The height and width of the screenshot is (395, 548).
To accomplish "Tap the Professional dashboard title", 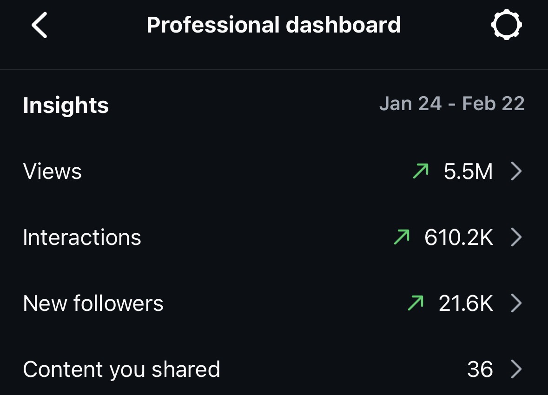I will (274, 25).
